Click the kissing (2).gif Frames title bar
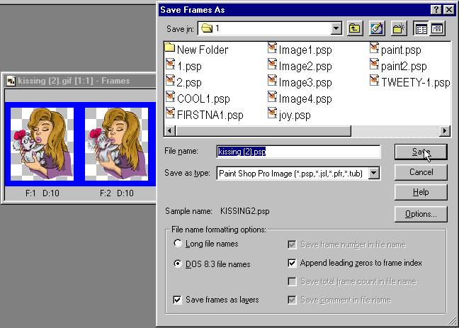The width and height of the screenshot is (459, 328). (79, 81)
